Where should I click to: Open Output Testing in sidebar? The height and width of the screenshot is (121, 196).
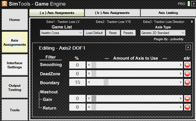tap(15, 87)
